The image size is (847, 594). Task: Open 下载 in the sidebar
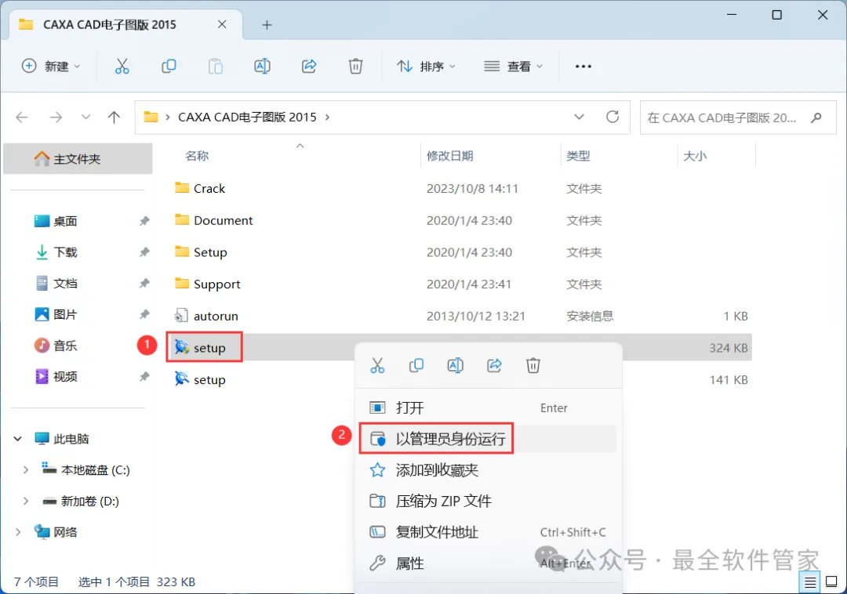pos(65,252)
